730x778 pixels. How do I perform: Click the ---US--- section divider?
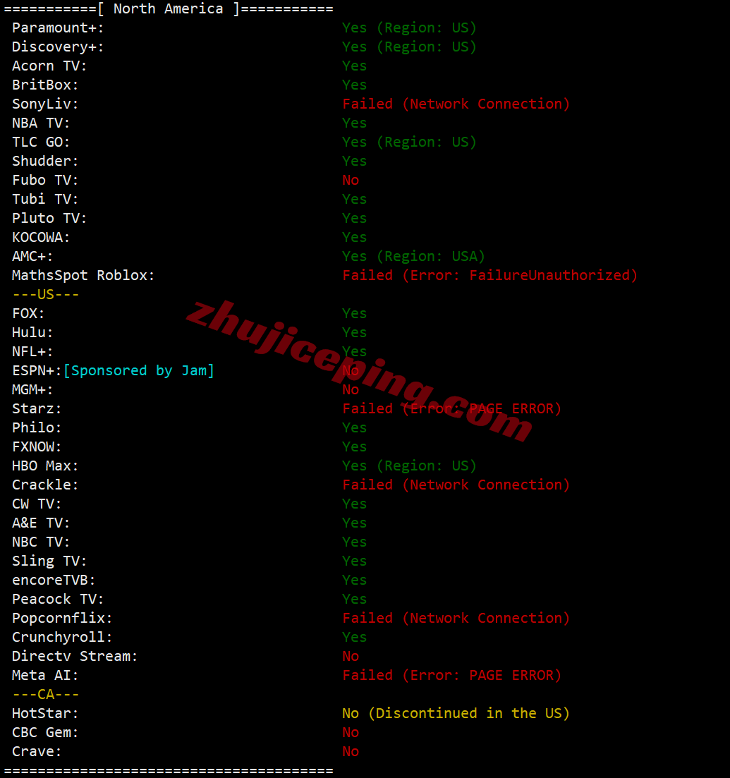pos(46,295)
